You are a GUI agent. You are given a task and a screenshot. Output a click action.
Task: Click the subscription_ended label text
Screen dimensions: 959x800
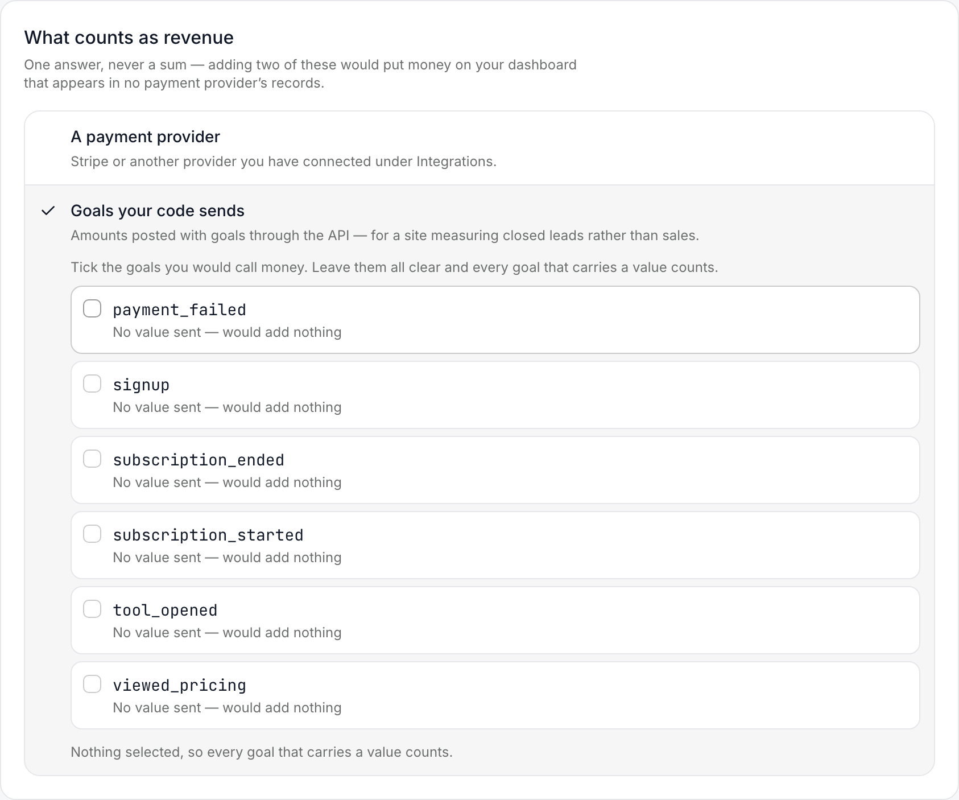point(199,460)
